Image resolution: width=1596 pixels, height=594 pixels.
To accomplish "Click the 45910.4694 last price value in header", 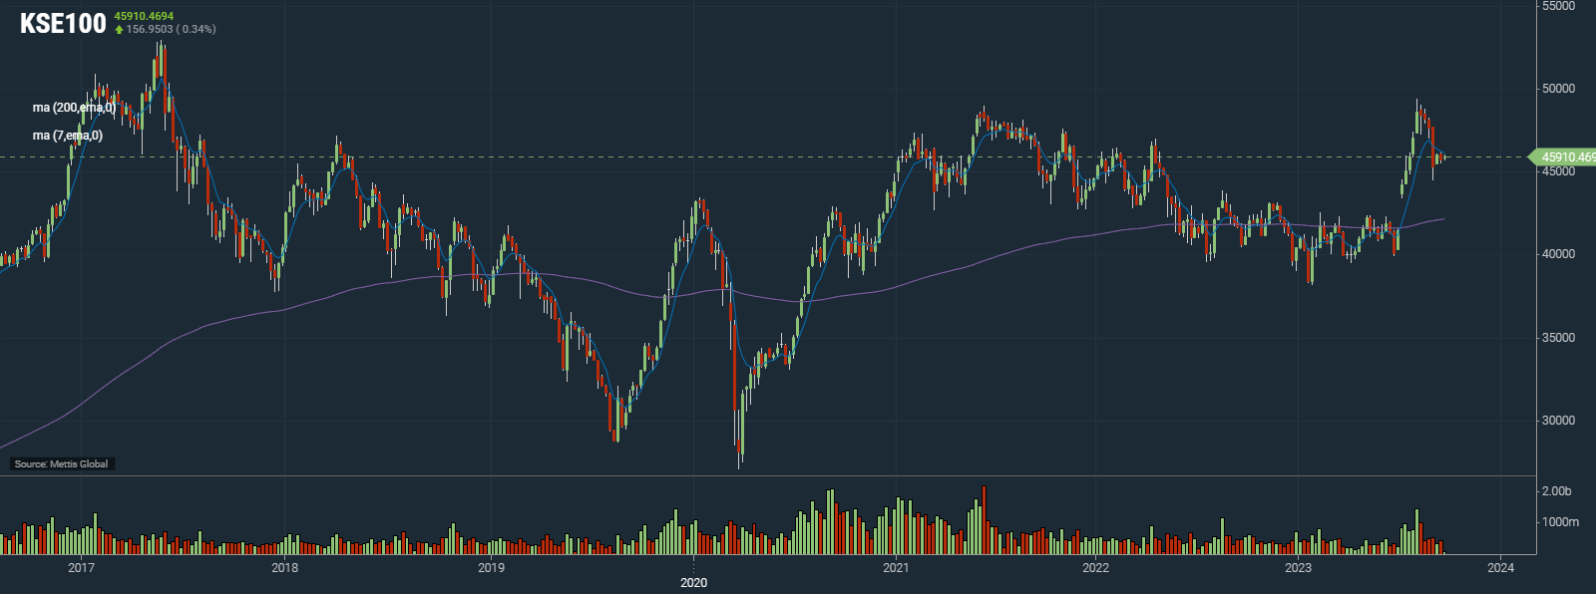I will pyautogui.click(x=144, y=16).
